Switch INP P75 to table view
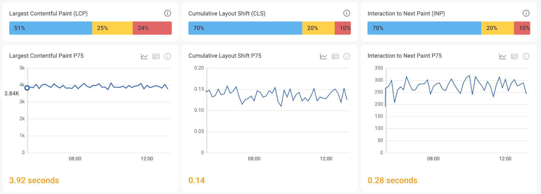 514,56
